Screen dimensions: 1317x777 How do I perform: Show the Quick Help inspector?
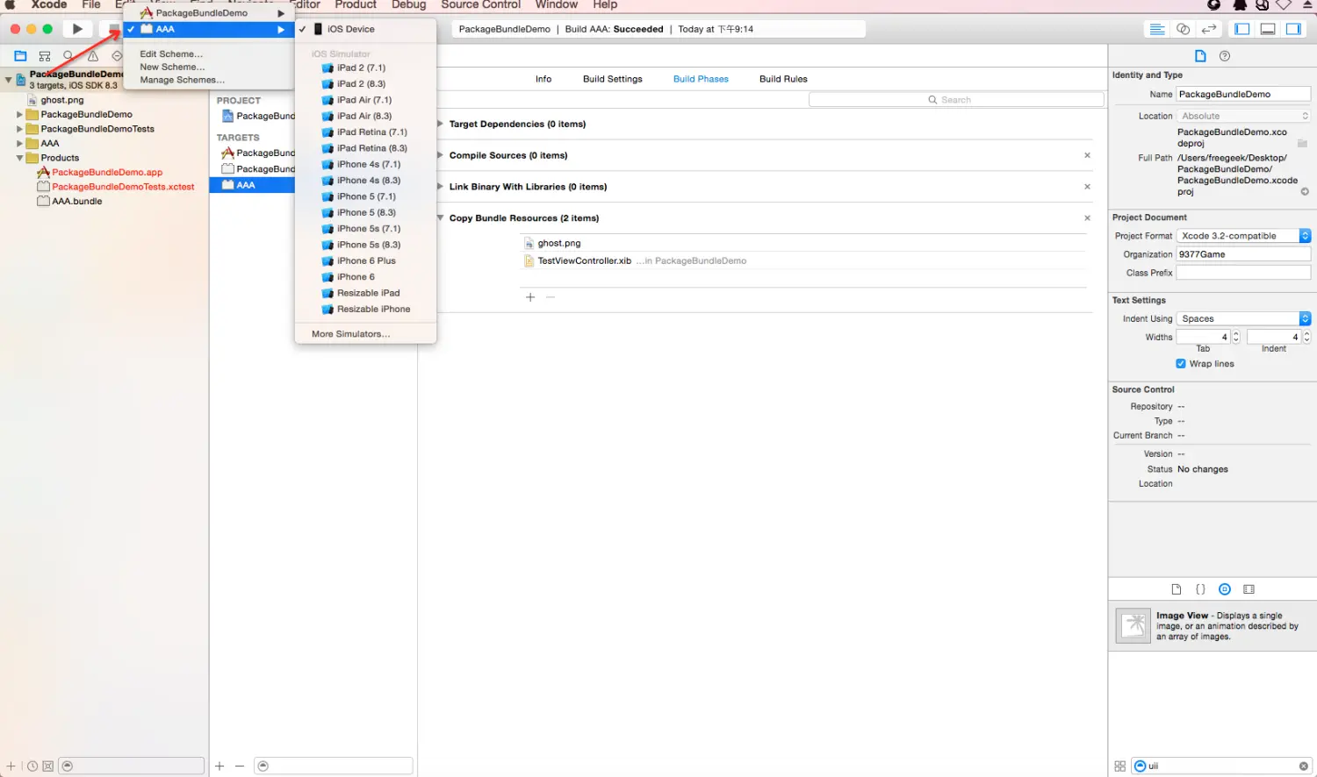(x=1225, y=56)
